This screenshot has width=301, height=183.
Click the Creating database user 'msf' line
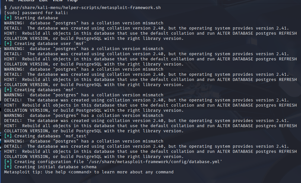coord(45,43)
